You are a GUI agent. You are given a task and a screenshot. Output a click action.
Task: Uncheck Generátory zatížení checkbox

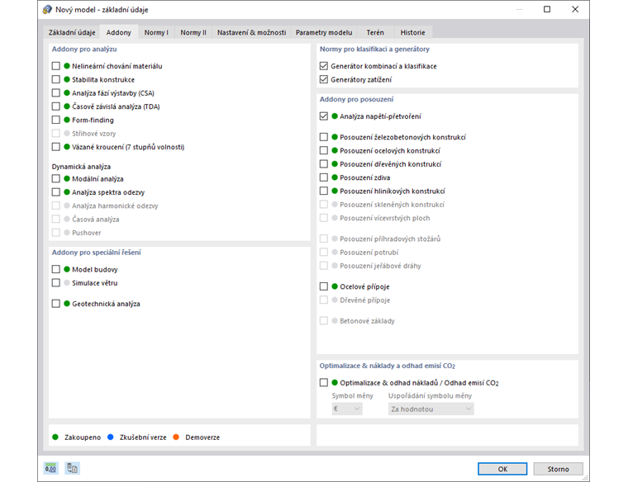(x=324, y=79)
